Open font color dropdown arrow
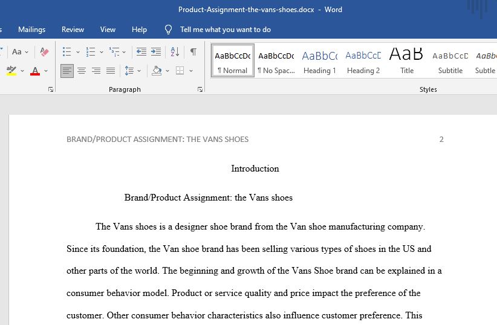 point(46,71)
